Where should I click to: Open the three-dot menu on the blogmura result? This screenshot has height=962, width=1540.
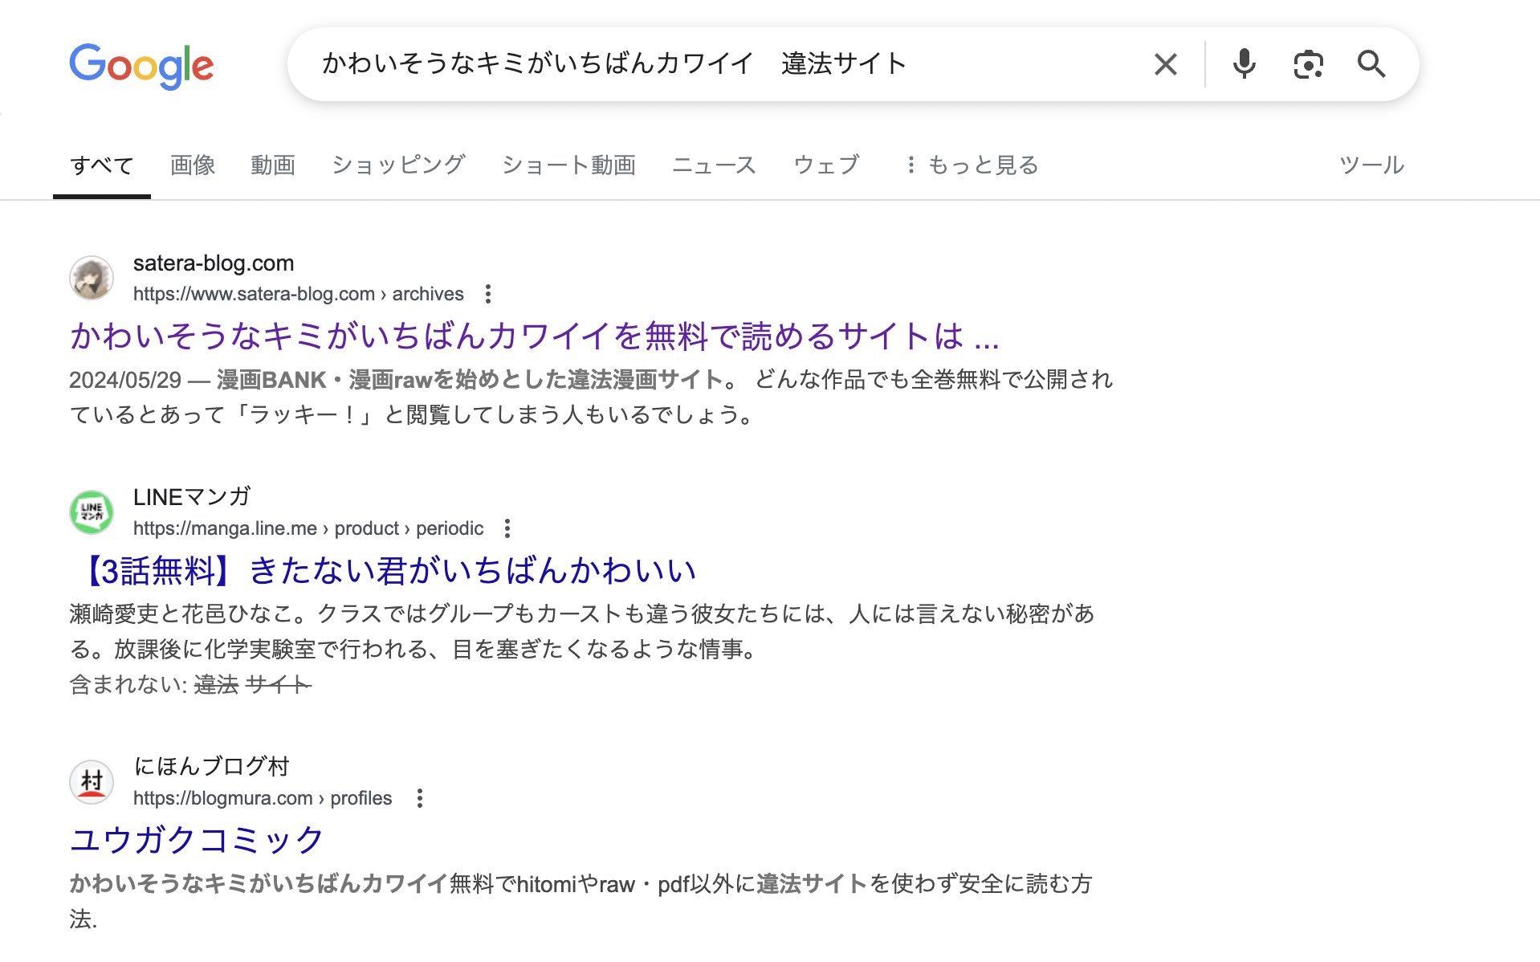click(x=421, y=799)
